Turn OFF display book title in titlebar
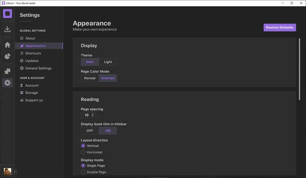Screen dimensions: 306x178 90,131
